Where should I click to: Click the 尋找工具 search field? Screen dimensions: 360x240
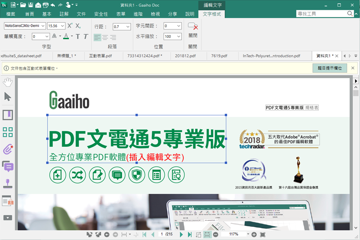321,14
